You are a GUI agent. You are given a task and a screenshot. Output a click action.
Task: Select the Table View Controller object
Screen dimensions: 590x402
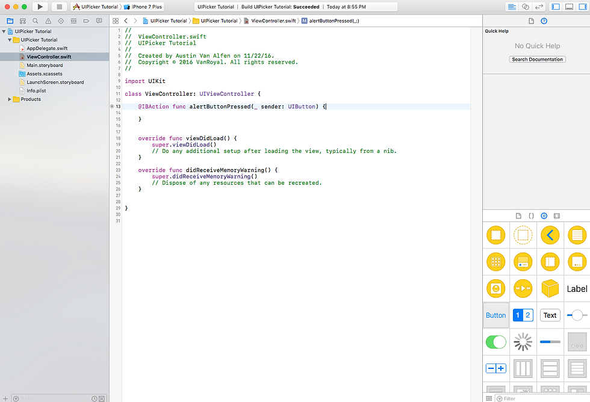point(577,235)
